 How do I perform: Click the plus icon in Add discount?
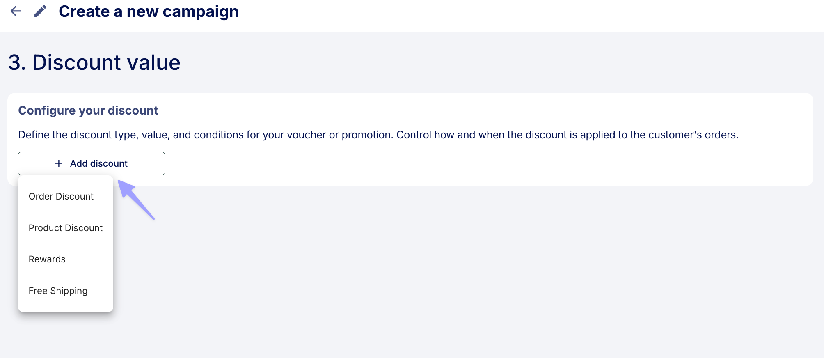tap(59, 163)
